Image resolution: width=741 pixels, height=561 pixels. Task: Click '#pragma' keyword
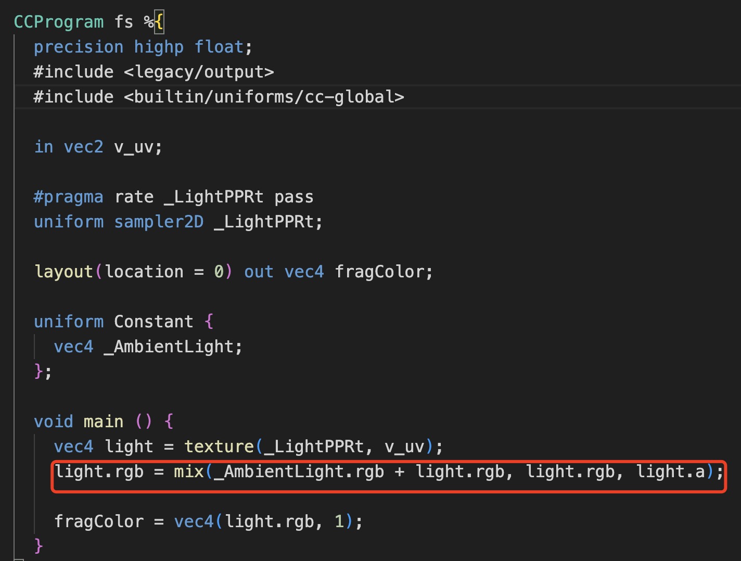69,197
